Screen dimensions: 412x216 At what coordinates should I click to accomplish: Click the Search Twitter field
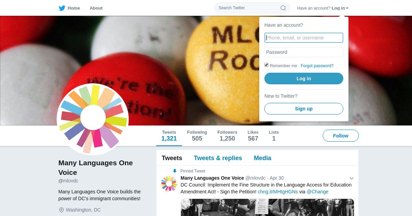pos(252,8)
